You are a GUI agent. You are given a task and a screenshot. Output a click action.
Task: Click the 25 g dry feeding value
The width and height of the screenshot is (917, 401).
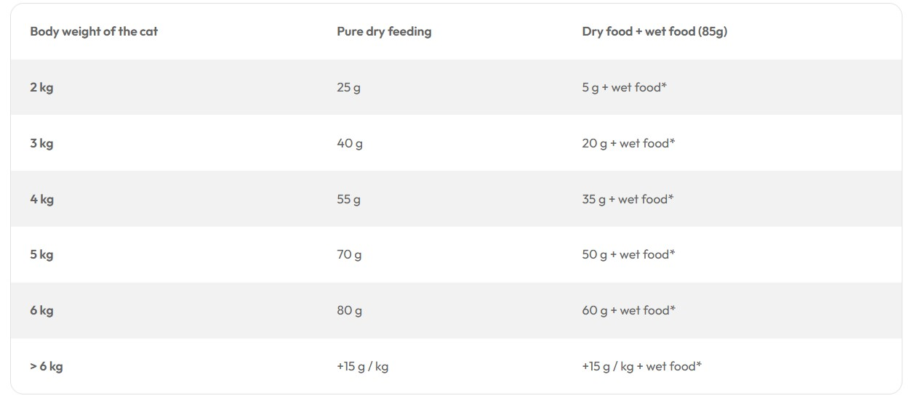coord(348,87)
